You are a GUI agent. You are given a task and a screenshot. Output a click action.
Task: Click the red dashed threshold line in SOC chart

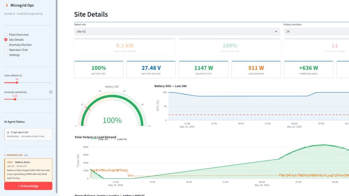[259, 115]
